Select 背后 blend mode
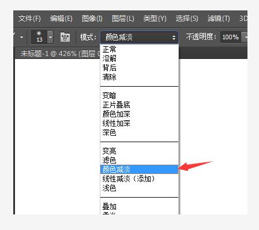Image resolution: width=259 pixels, height=230 pixels. (x=140, y=68)
